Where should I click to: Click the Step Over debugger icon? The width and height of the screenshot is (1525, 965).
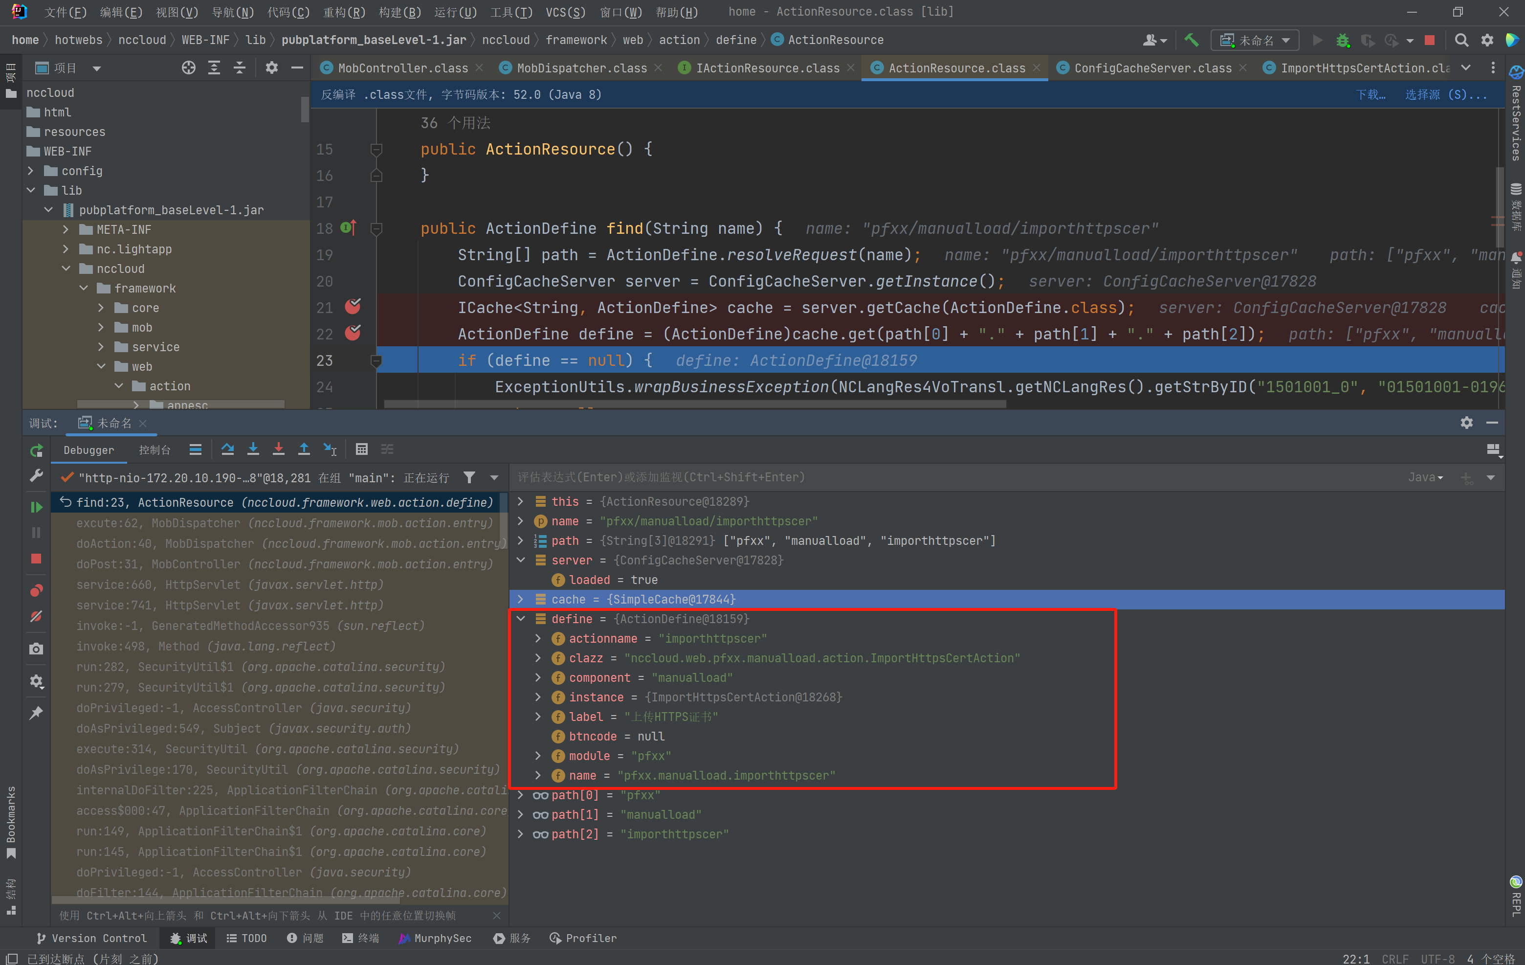coord(227,449)
